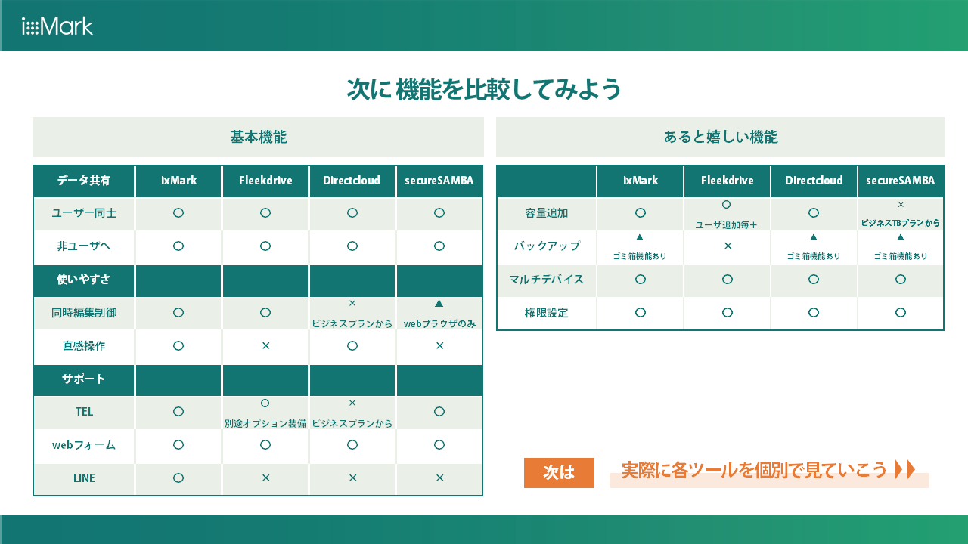968x544 pixels.
Task: Select the circle for Directcloud in 直感操作 row
Action: pos(352,345)
